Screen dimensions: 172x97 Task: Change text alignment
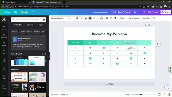[107, 18]
